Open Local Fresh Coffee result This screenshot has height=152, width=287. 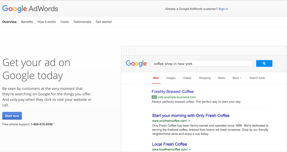(169, 144)
